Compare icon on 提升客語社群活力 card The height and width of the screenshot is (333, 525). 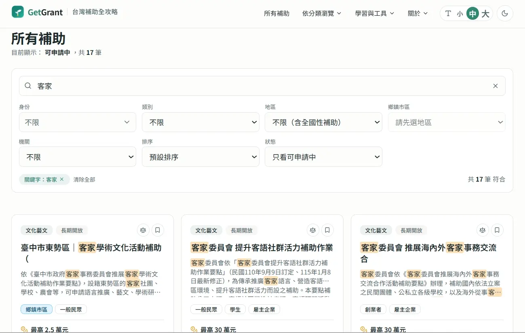pyautogui.click(x=313, y=230)
